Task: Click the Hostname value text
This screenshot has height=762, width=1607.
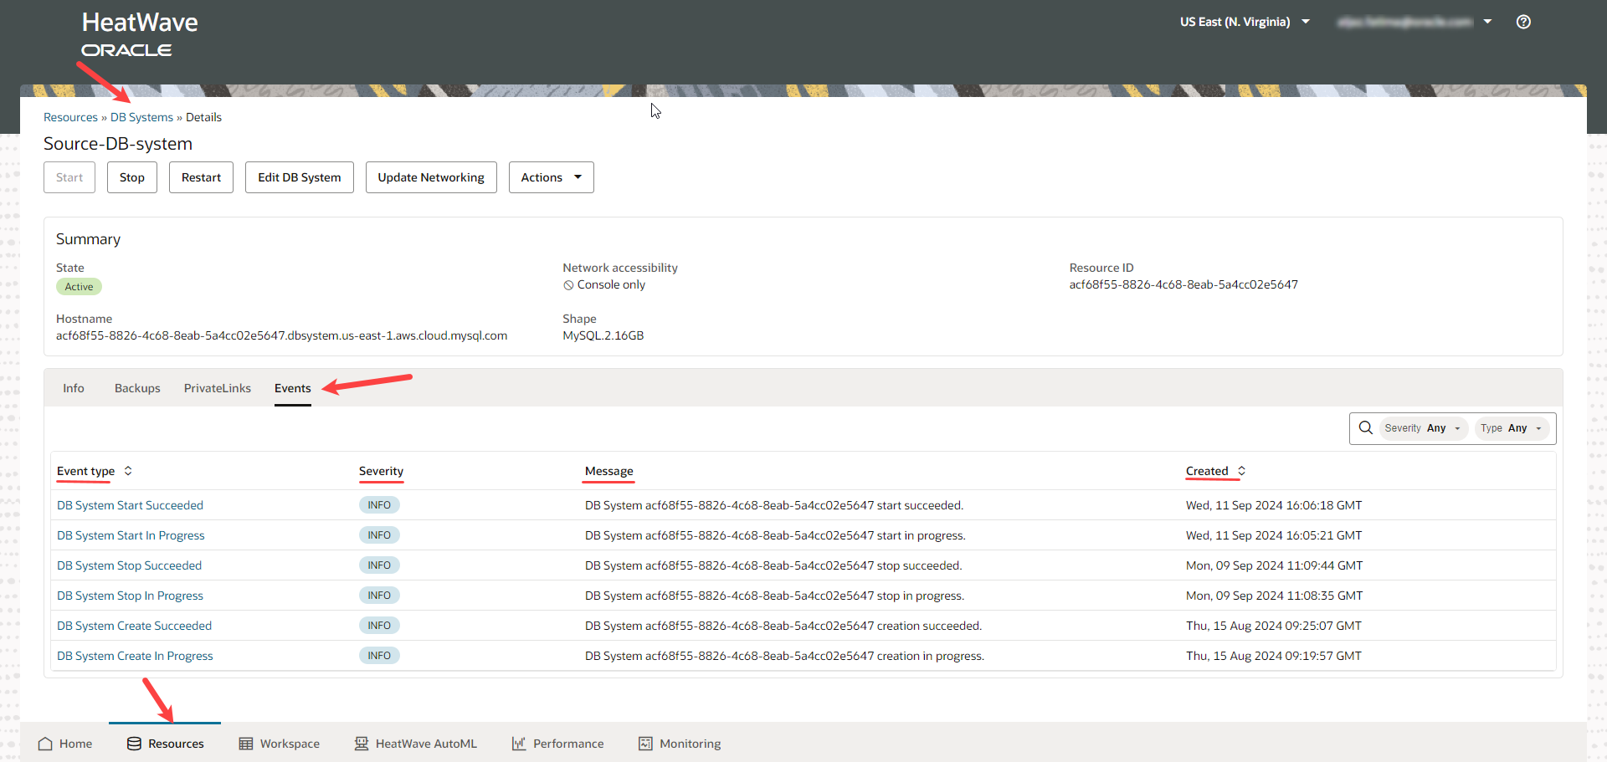Action: tap(281, 336)
